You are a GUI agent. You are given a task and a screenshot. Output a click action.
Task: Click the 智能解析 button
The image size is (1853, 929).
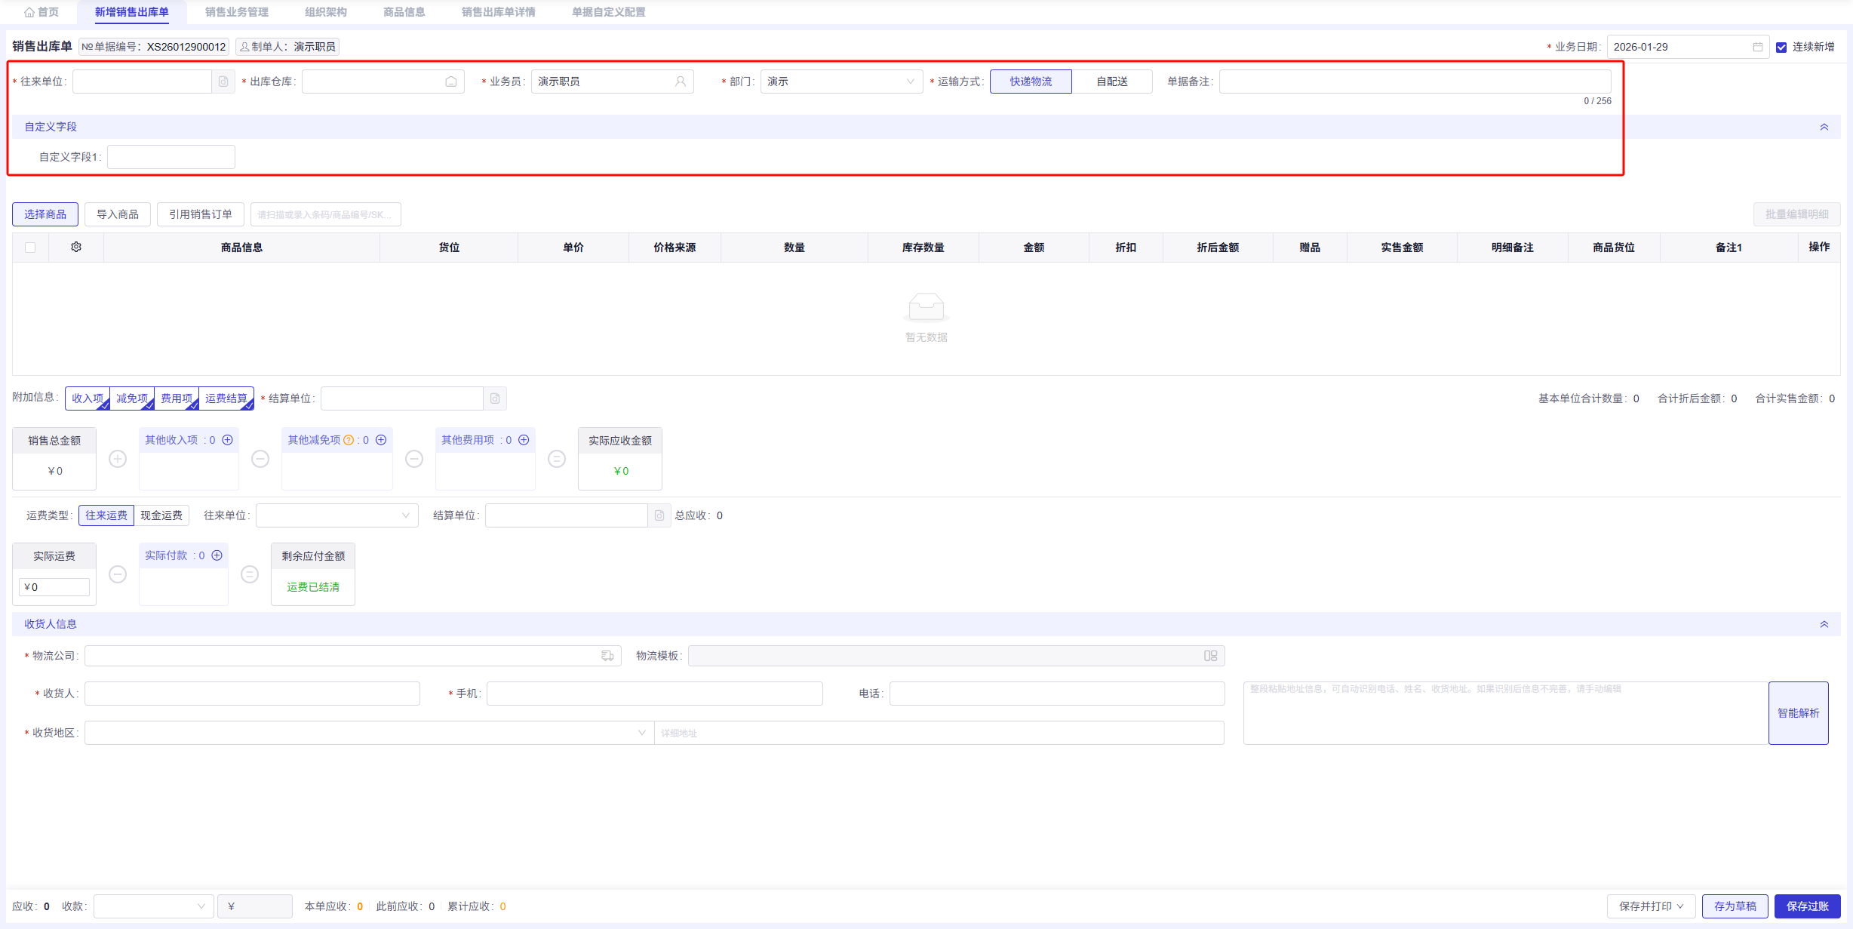pyautogui.click(x=1799, y=713)
